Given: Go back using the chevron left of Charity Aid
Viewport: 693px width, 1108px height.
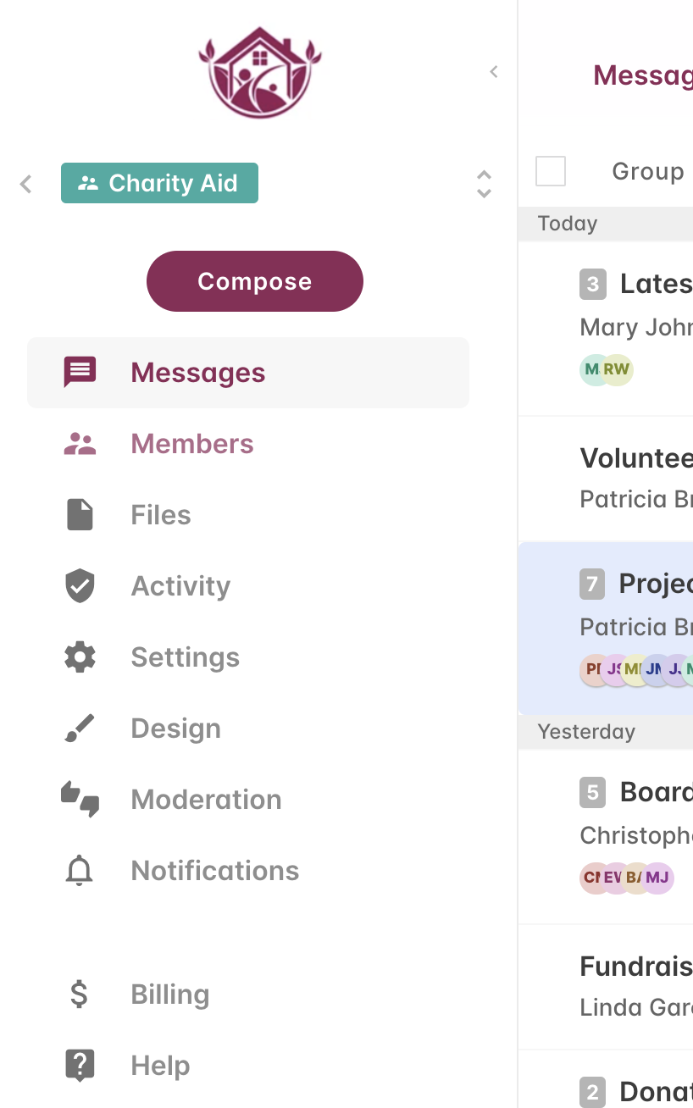Looking at the screenshot, I should pyautogui.click(x=26, y=184).
